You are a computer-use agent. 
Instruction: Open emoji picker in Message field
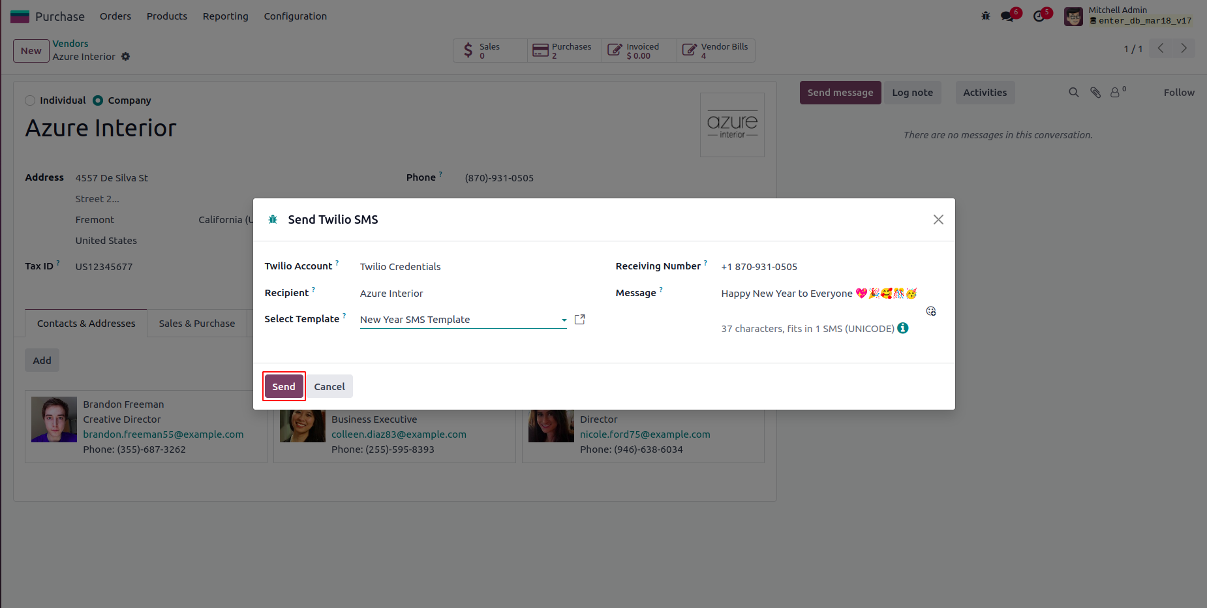coord(931,311)
